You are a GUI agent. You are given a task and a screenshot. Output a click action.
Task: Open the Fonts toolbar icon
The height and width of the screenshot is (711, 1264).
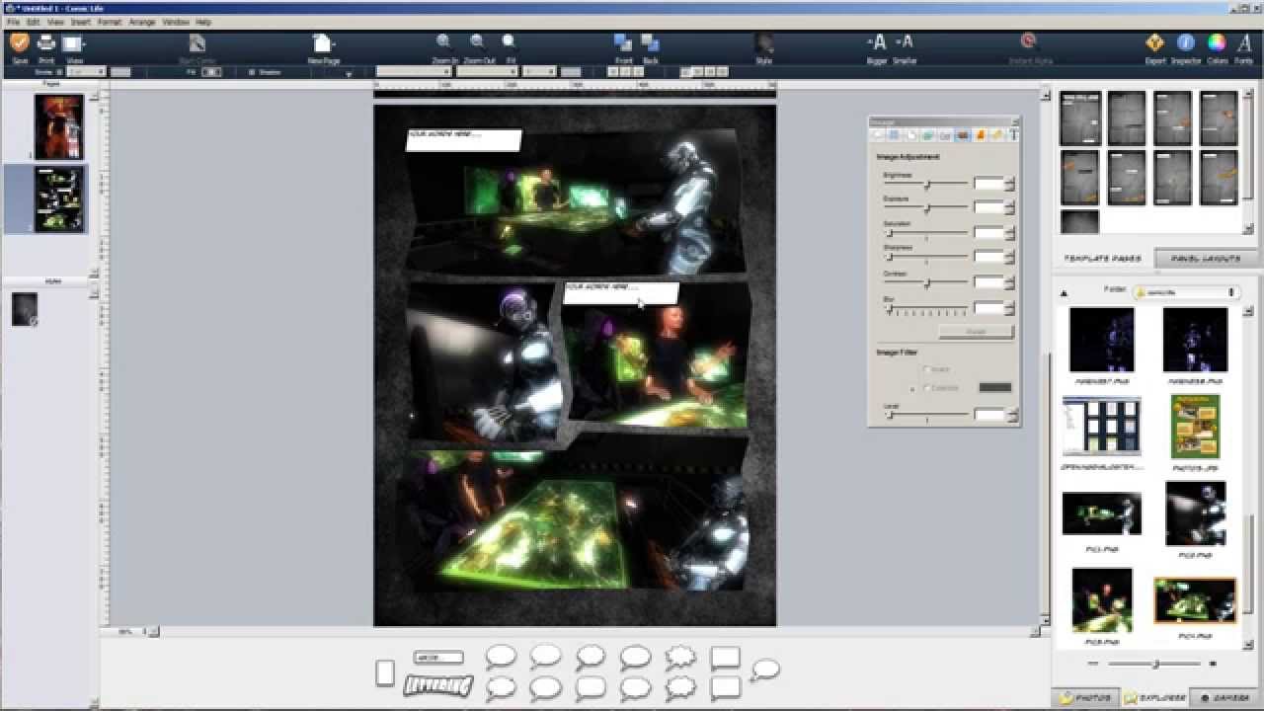click(1244, 43)
